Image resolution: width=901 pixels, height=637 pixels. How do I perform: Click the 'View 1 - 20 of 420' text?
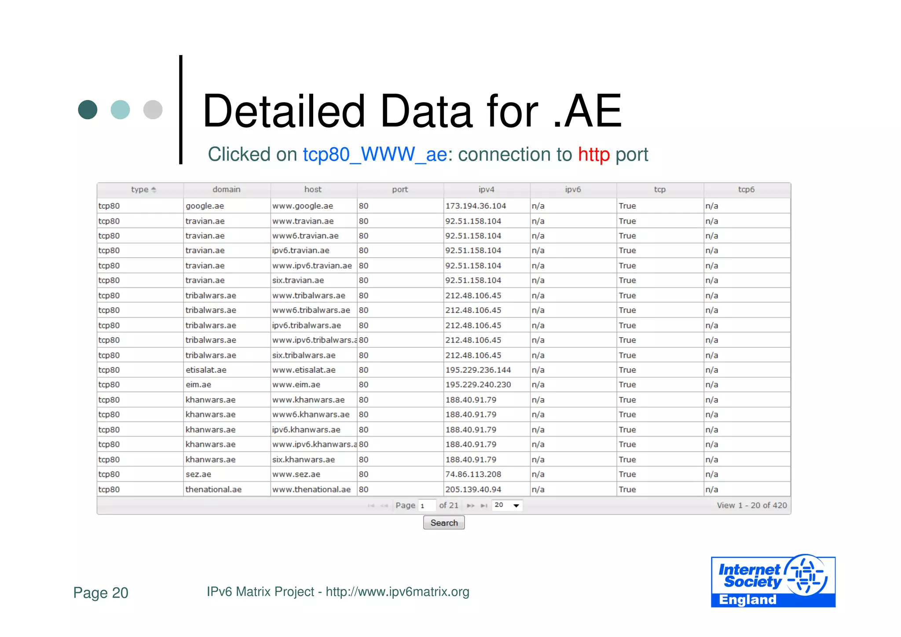point(752,505)
